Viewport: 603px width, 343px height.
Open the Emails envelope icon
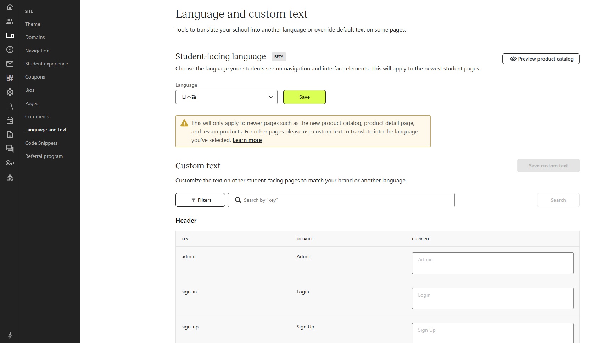[10, 64]
